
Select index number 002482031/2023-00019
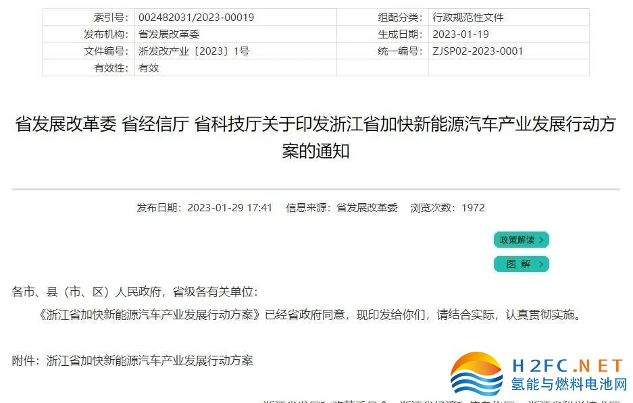(196, 17)
